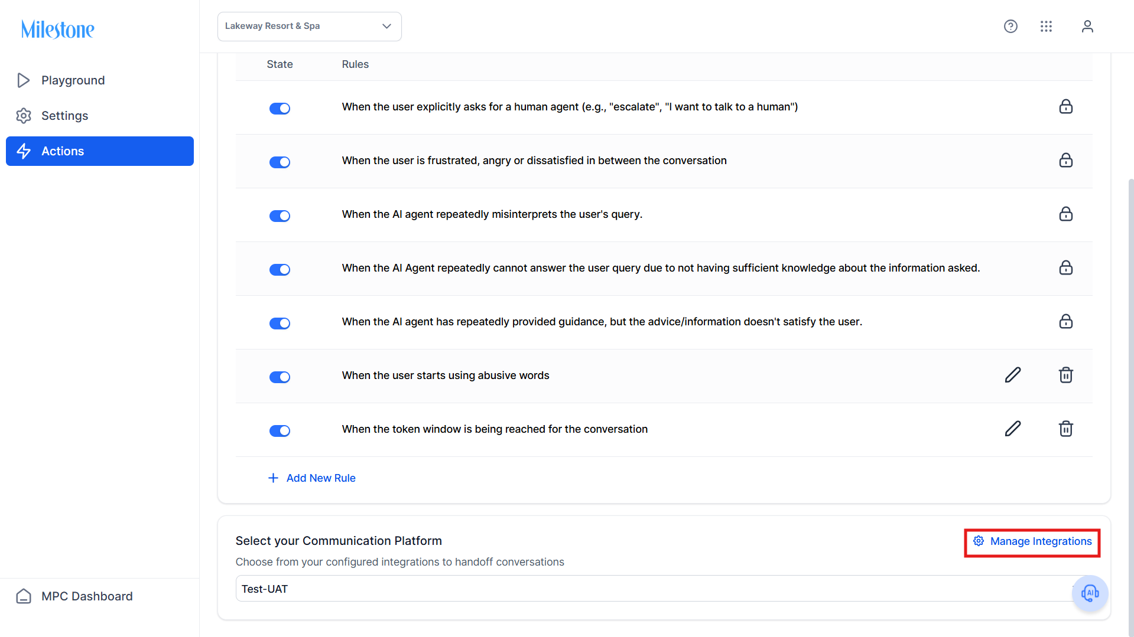Click lock icon for misinterprets query rule
Viewport: 1134px width, 637px height.
(x=1065, y=214)
